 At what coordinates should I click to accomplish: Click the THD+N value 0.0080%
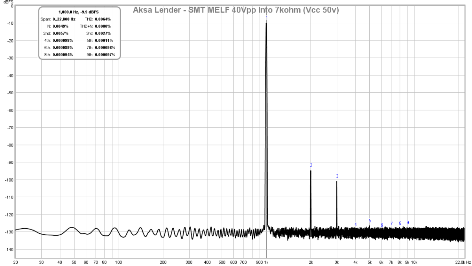click(x=103, y=26)
